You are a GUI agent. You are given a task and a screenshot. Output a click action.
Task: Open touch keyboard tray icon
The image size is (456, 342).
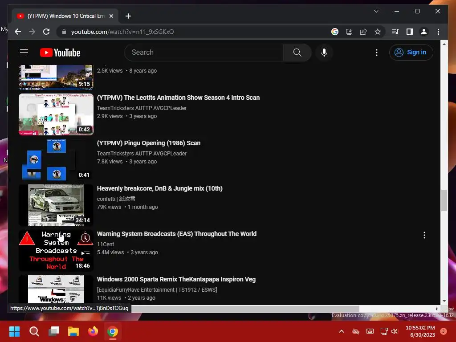[x=370, y=331]
